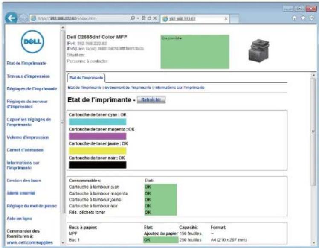Click sidebar scrollbar down arrow
This screenshot has height=248, width=319.
63,243
